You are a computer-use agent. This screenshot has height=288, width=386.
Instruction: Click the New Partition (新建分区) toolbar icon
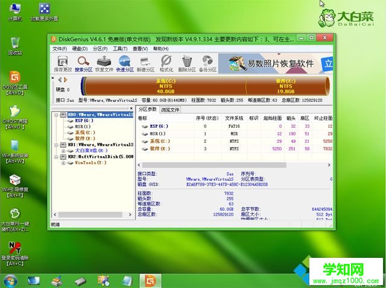(x=145, y=64)
